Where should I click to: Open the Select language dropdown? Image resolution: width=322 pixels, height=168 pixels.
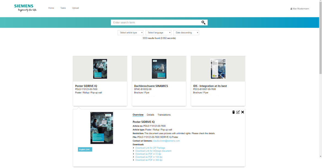pos(158,33)
